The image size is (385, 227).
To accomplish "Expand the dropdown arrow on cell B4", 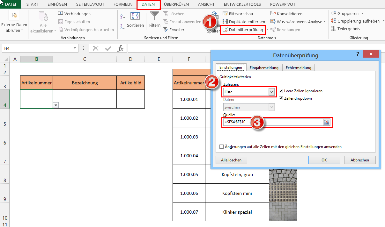I will point(56,105).
